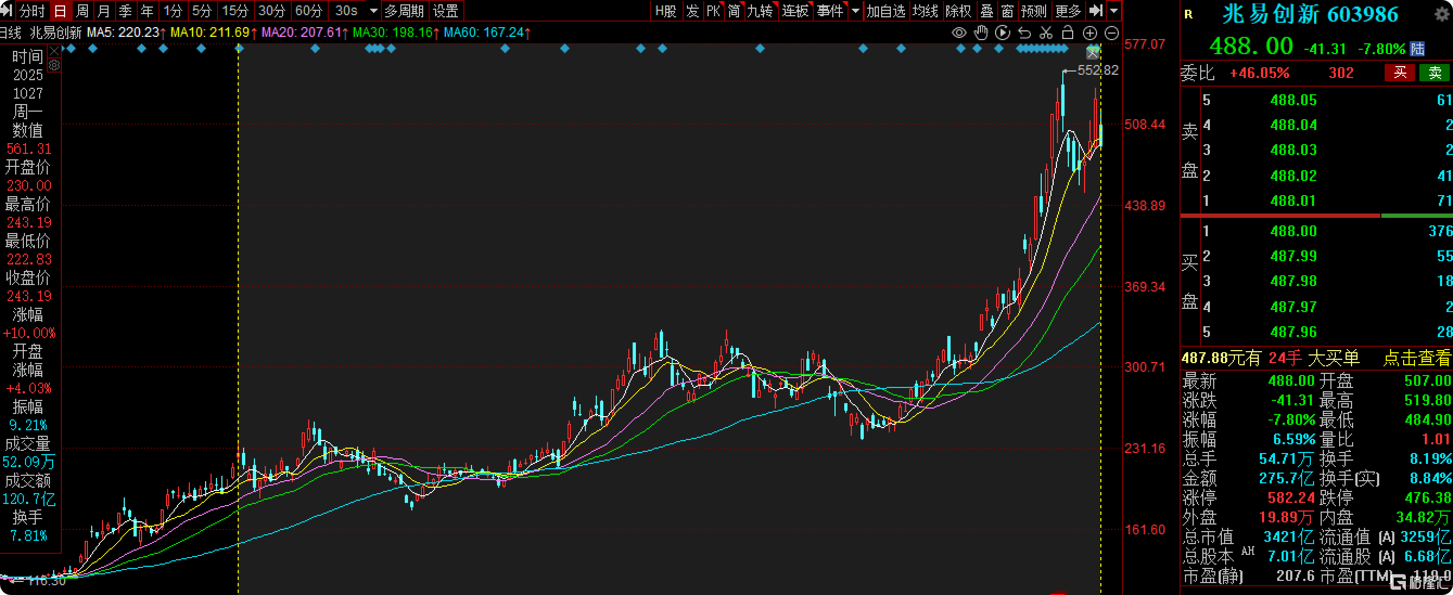This screenshot has width=1453, height=595.
Task: Expand the dropdown arrow right of 事件
Action: 855,11
